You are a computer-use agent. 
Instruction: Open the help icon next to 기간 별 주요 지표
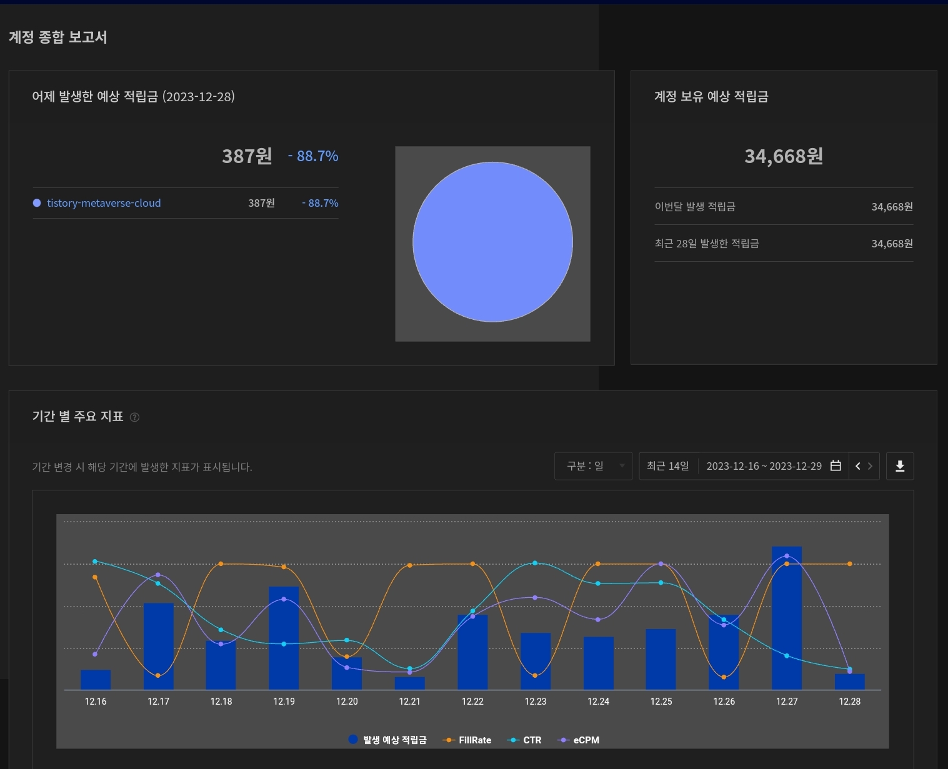[134, 417]
